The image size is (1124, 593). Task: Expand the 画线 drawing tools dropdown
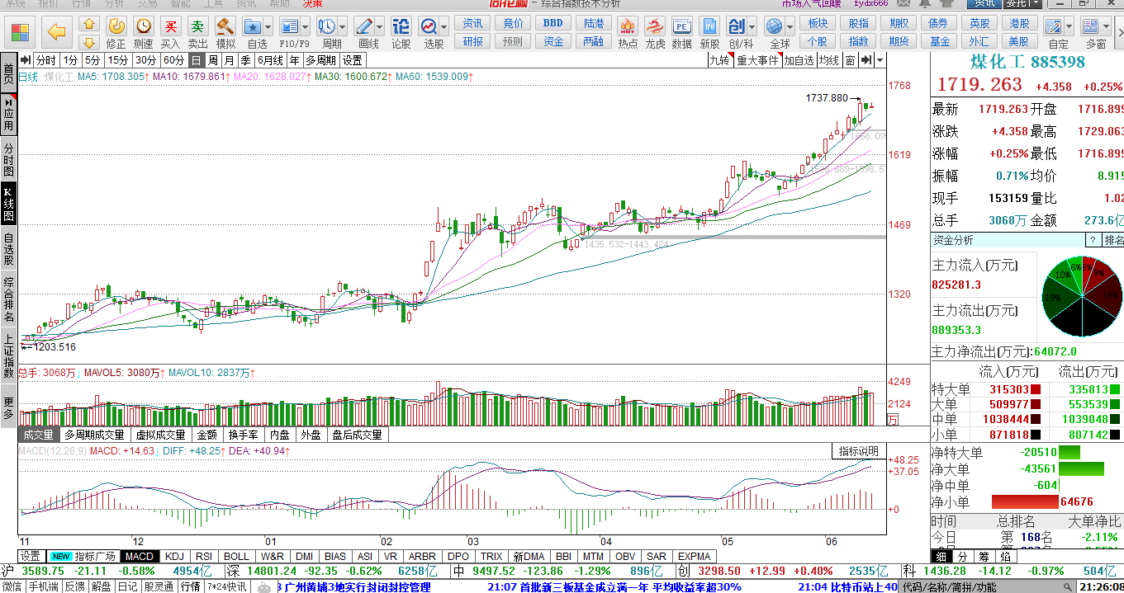pos(380,26)
